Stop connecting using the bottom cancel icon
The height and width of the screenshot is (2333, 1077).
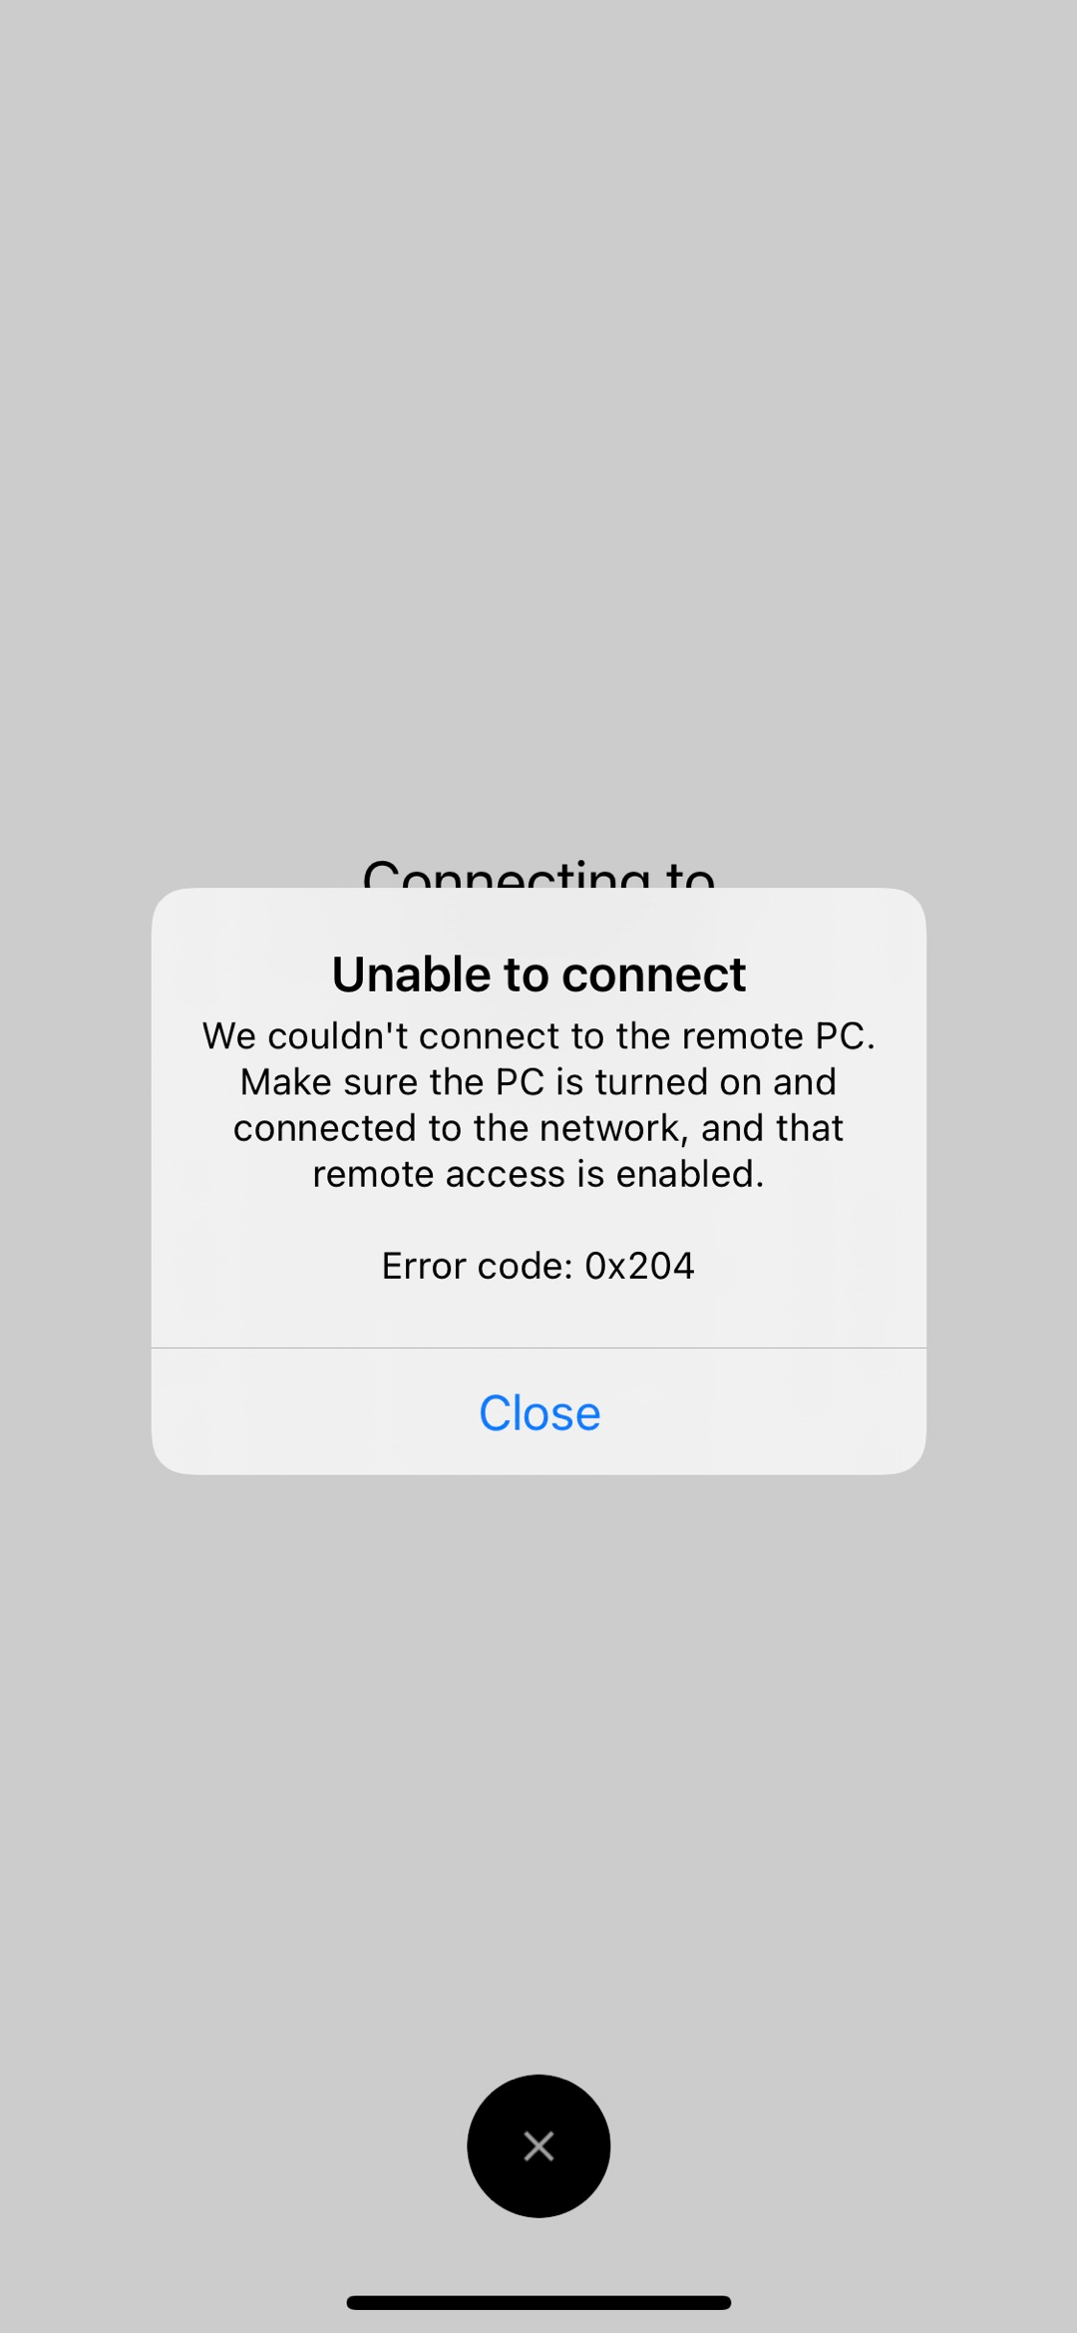point(538,2145)
